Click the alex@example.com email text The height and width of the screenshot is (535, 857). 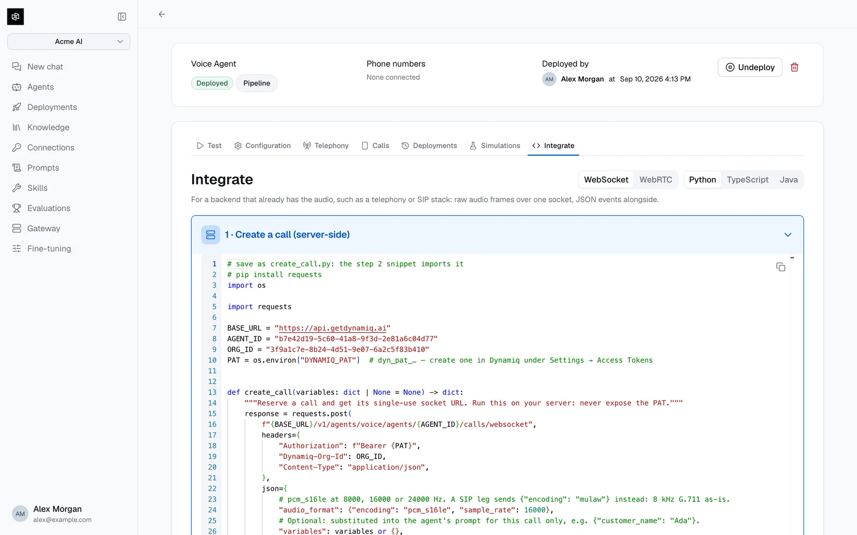62,520
